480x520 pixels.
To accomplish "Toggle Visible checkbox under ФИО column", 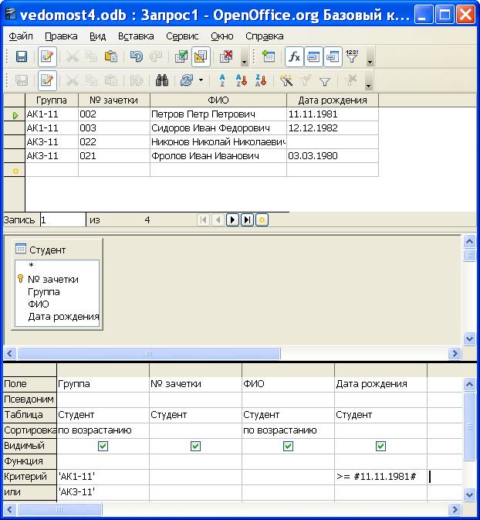I will (x=288, y=446).
